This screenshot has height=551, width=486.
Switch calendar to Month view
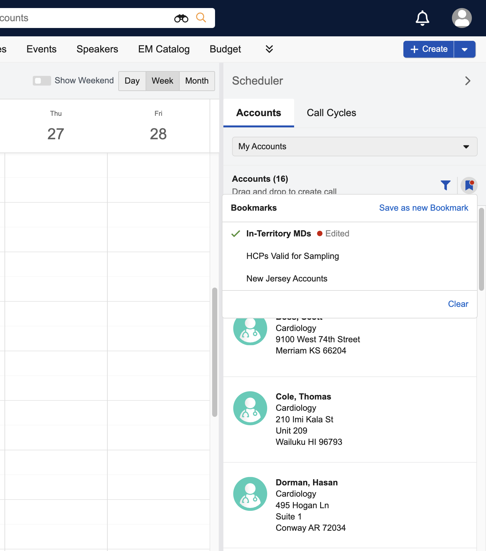pos(197,81)
